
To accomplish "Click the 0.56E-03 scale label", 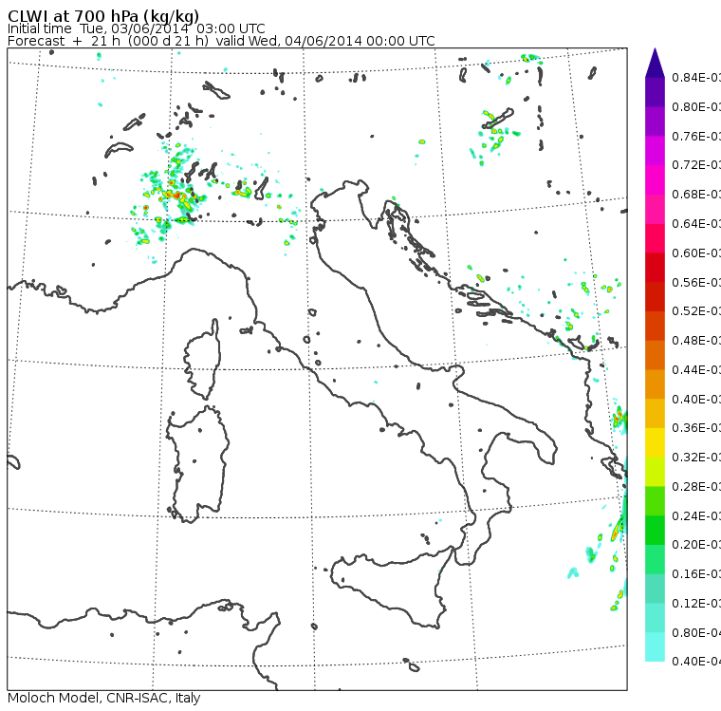I will click(696, 282).
